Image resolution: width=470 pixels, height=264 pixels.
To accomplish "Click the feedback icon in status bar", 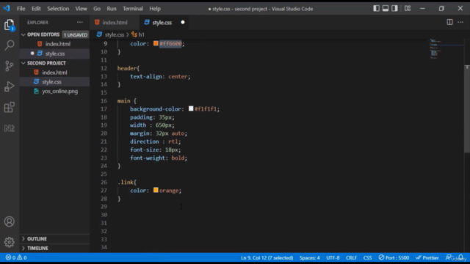I will (449, 257).
